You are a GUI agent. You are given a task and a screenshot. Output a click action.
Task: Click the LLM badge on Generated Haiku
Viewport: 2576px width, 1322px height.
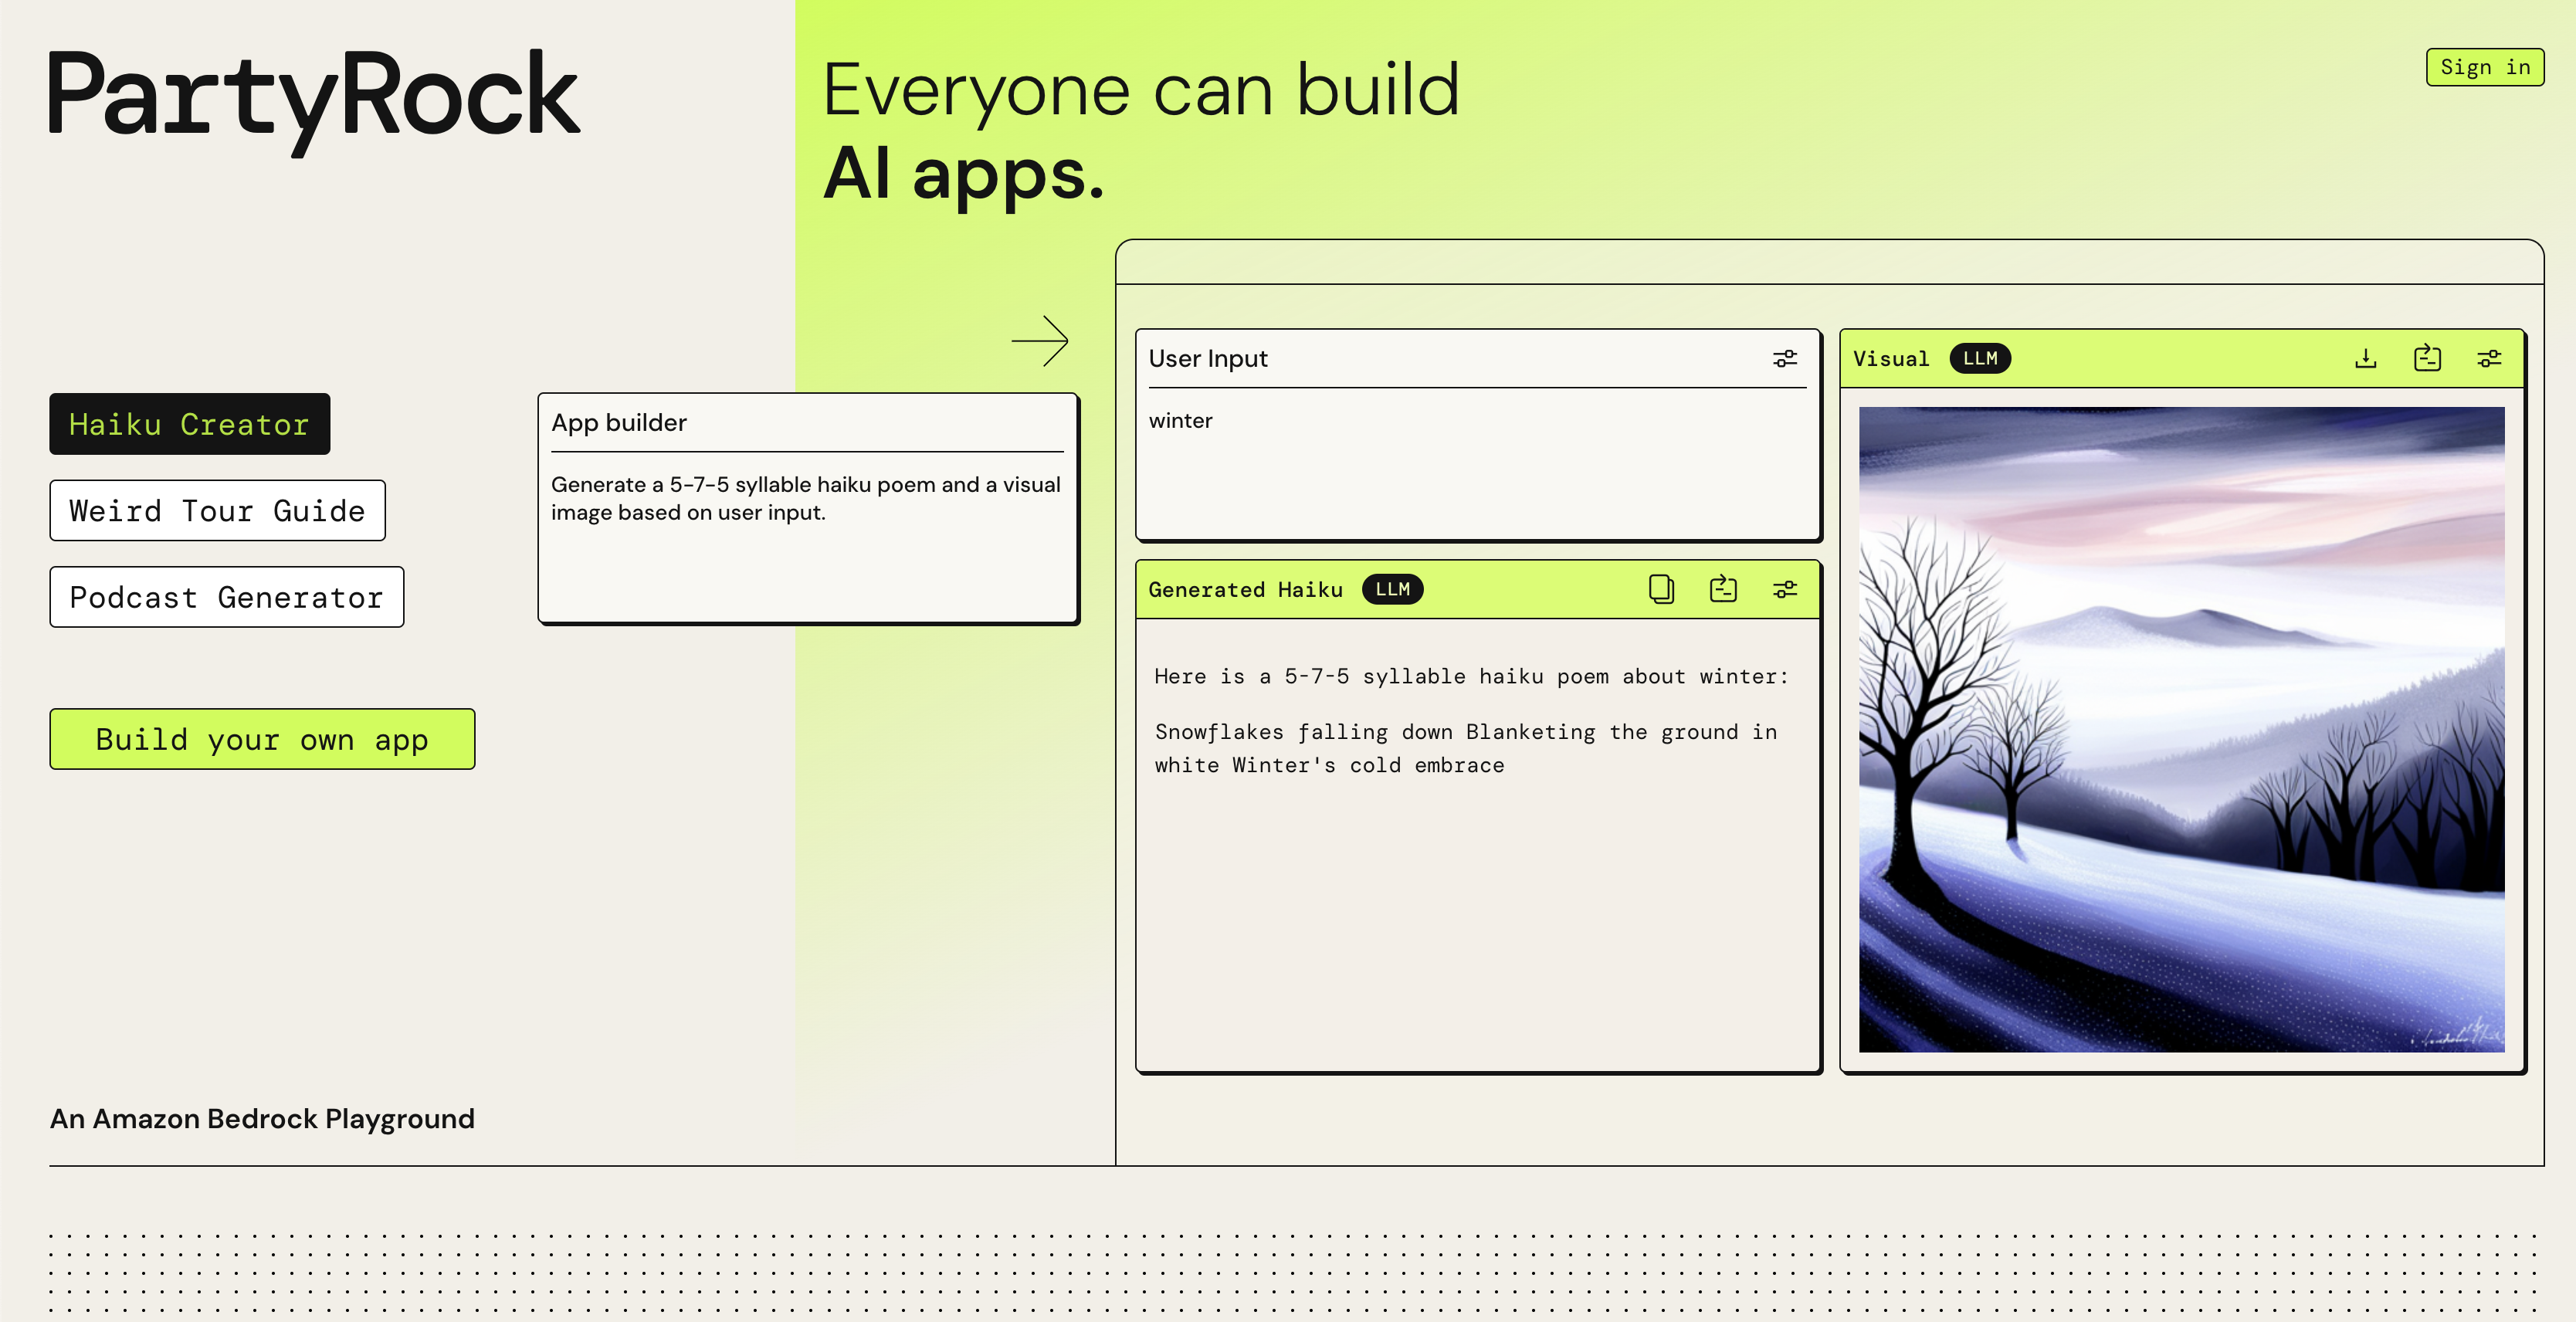pos(1392,589)
